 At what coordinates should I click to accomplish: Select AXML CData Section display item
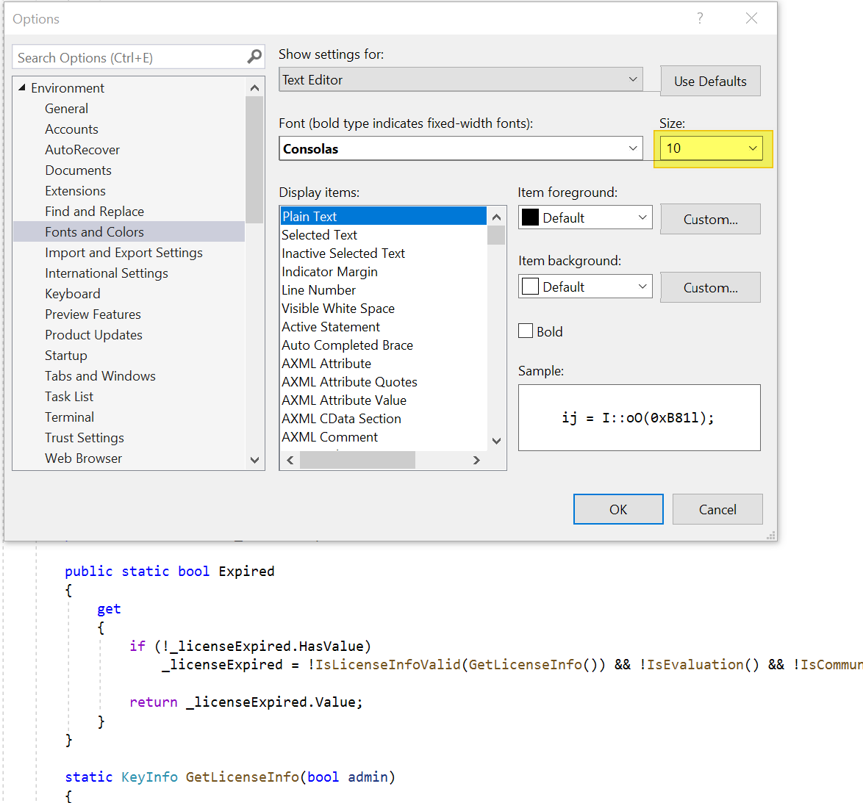click(341, 419)
